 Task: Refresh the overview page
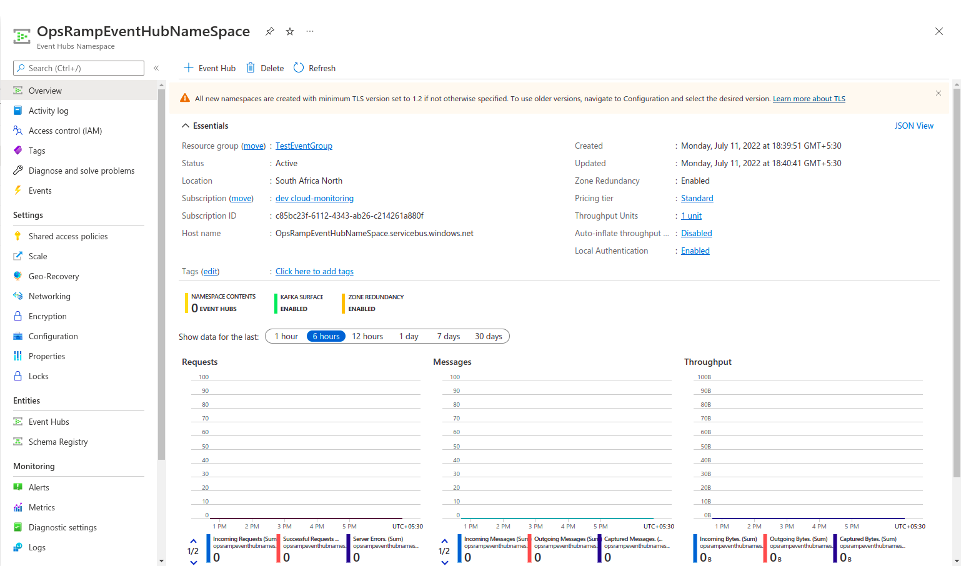tap(314, 68)
